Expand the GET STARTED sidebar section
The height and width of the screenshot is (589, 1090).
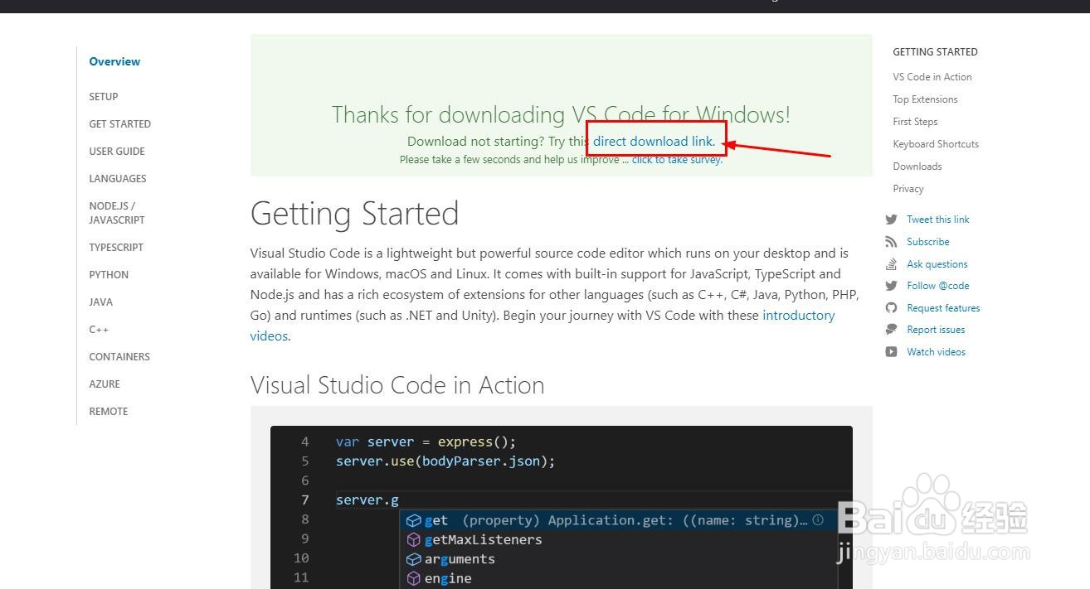(x=120, y=124)
